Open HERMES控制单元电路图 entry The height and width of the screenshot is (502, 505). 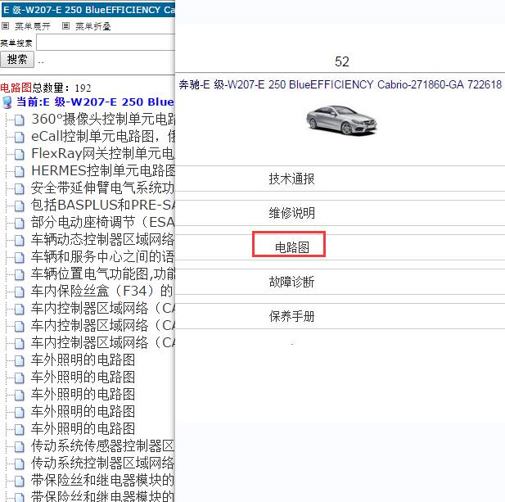click(103, 171)
